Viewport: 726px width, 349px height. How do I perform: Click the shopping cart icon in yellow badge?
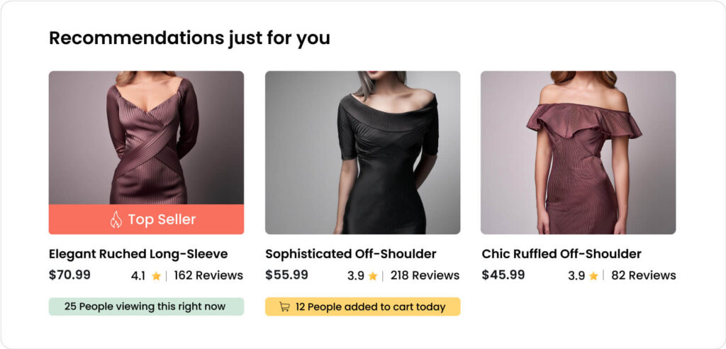(x=284, y=307)
